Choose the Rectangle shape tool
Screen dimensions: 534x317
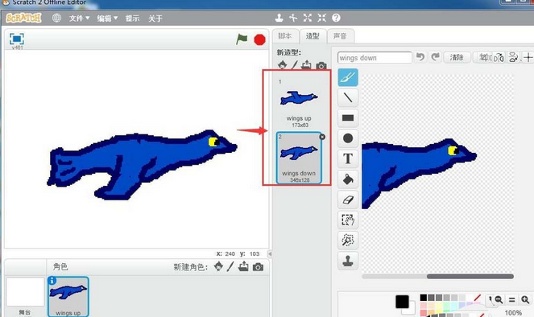tap(348, 118)
